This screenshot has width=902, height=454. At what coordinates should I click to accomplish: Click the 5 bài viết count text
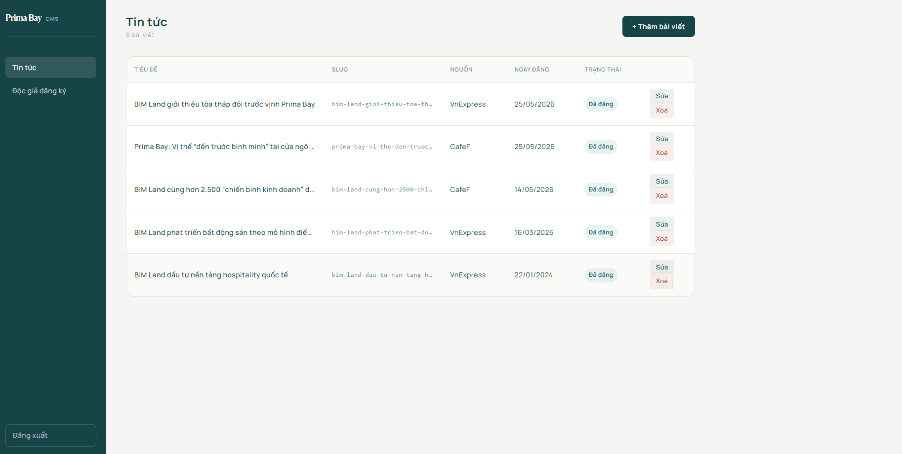(140, 35)
